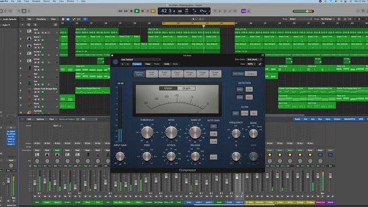The image size is (368, 207).
Task: Select the Classic VCA compressor model tab
Action: (177, 74)
